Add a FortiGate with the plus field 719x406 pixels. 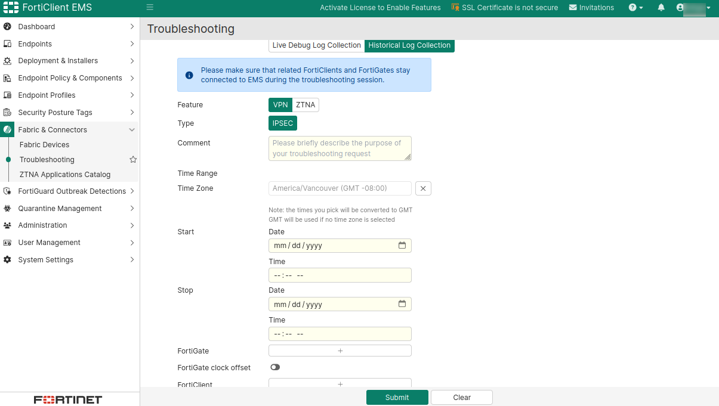pos(340,351)
